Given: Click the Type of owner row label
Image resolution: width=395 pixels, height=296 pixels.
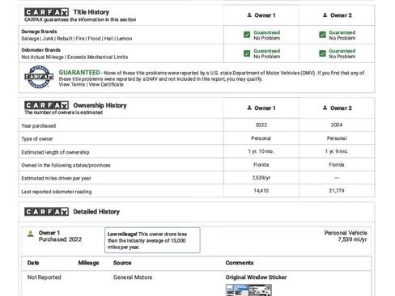Looking at the screenshot, I should coord(37,139).
